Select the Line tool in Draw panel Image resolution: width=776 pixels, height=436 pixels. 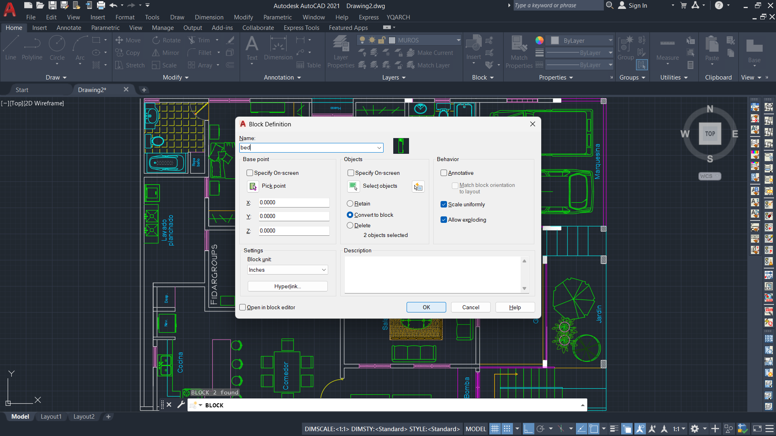click(x=11, y=48)
